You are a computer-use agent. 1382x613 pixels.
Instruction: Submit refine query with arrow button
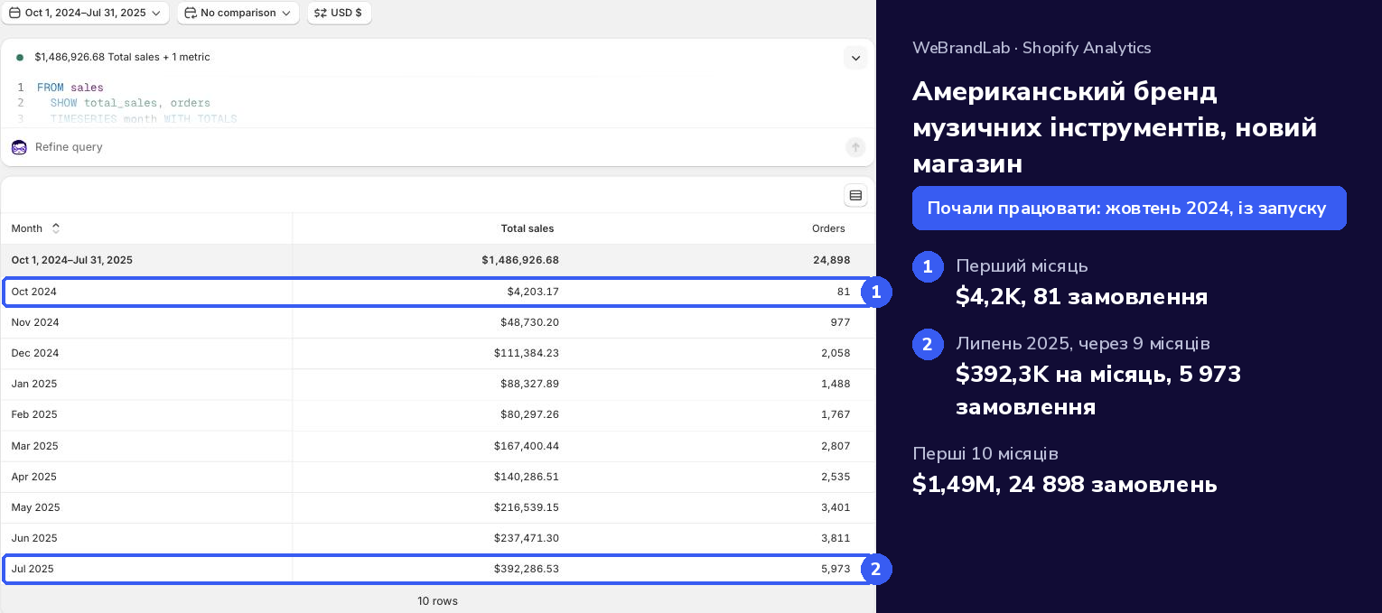pyautogui.click(x=855, y=147)
